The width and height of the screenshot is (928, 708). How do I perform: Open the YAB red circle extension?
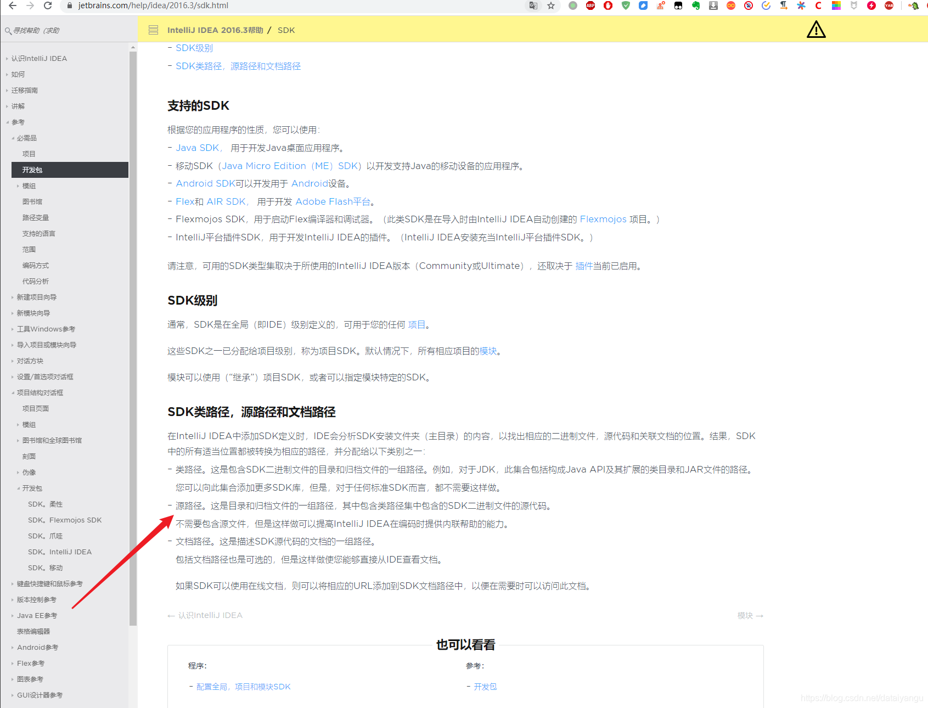[x=889, y=5]
